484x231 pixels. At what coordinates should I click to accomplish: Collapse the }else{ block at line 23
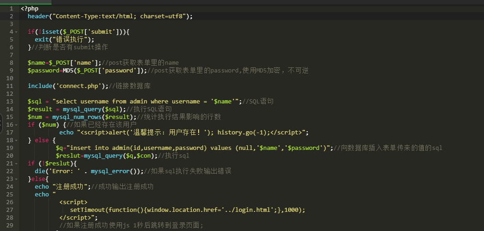16,179
